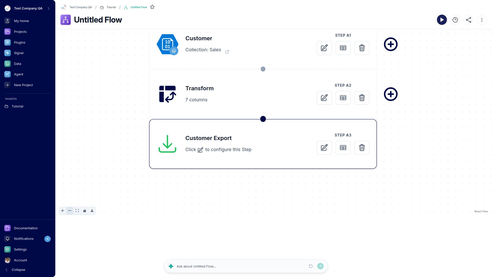Viewport: 492px width, 277px height.
Task: Toggle canvas interactivity lock
Action: click(85, 211)
